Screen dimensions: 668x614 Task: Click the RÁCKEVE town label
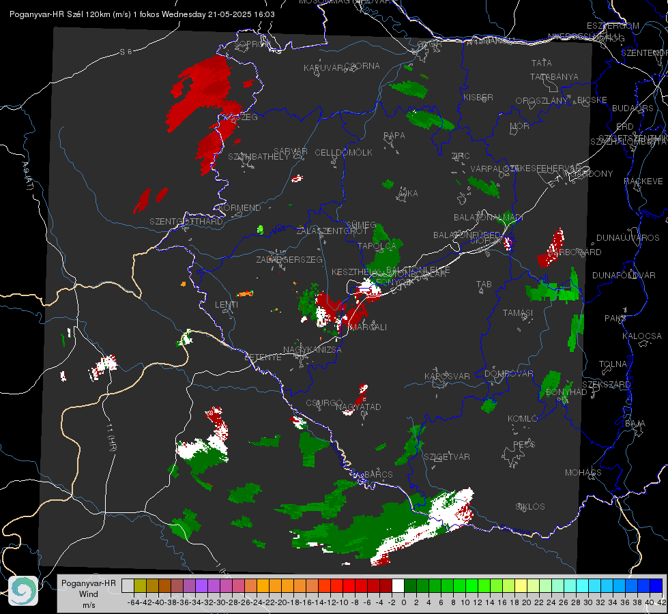click(x=643, y=181)
